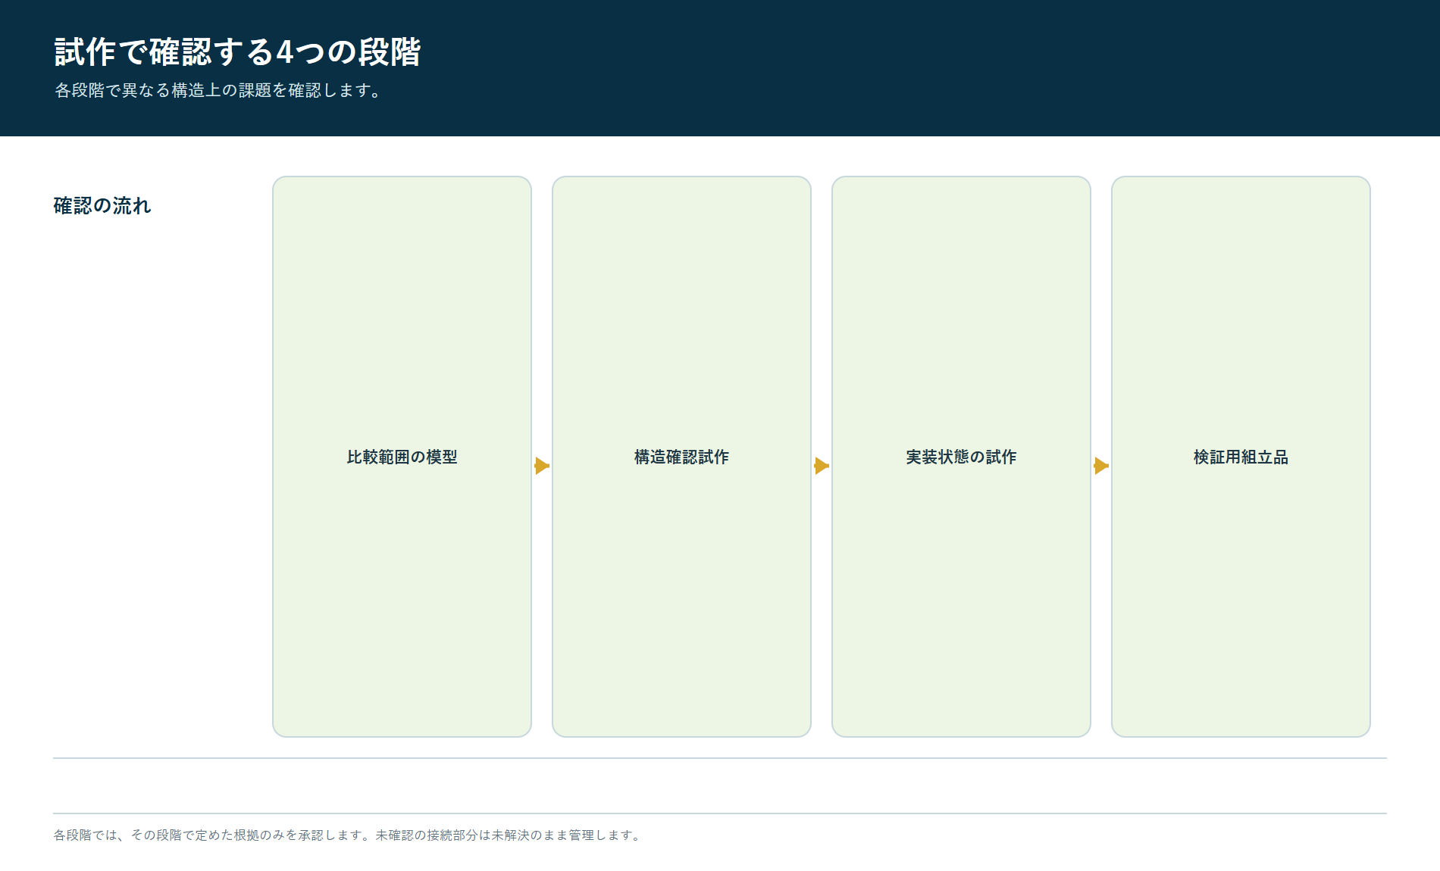The width and height of the screenshot is (1440, 871).
Task: Click the 比較範囲の模型 stage card
Action: coord(402,457)
